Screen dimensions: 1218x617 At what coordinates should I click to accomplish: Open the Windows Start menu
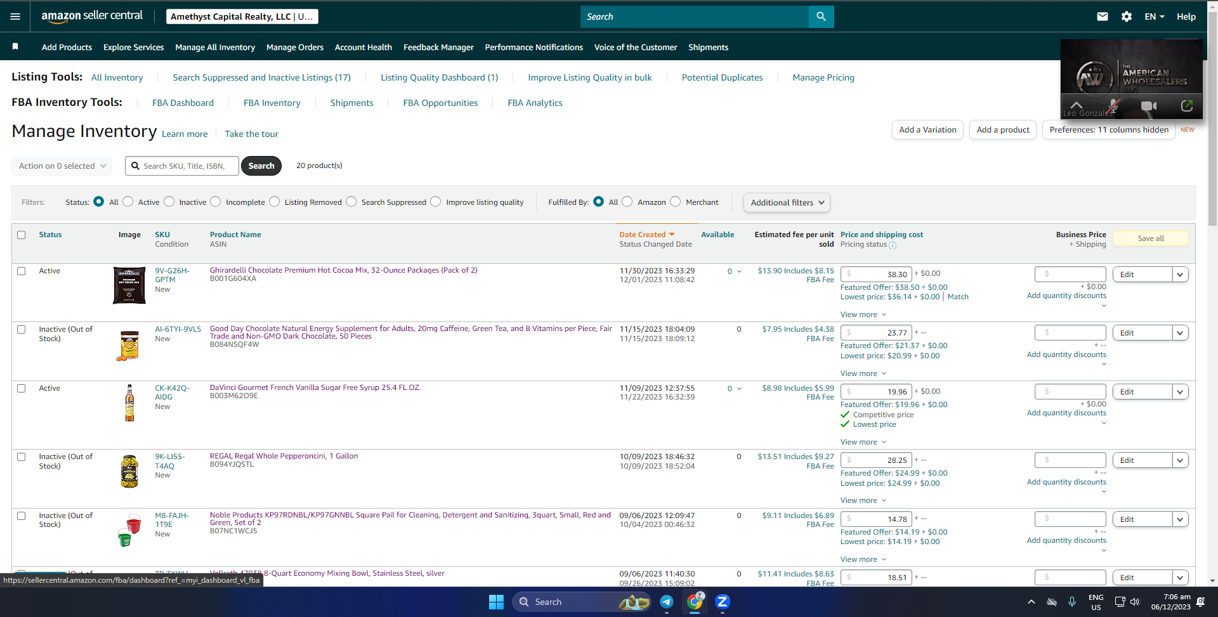pyautogui.click(x=496, y=602)
